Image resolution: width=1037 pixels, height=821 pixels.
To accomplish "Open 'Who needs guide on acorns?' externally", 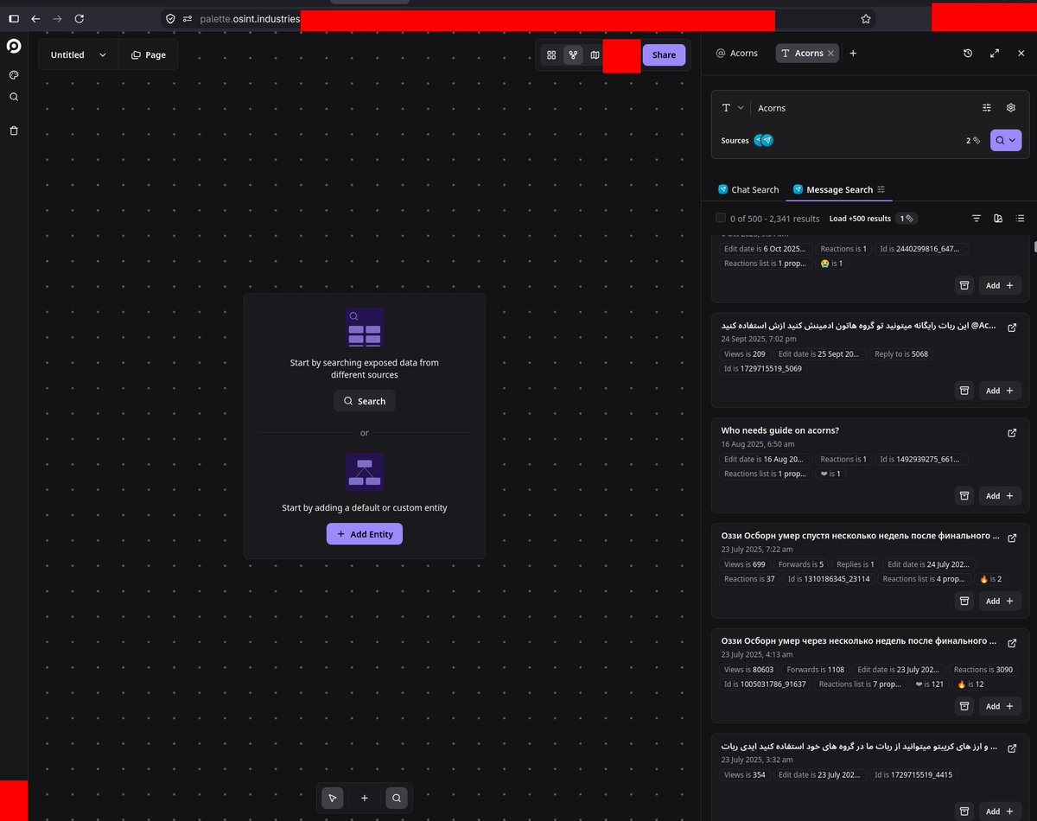I will (1012, 433).
